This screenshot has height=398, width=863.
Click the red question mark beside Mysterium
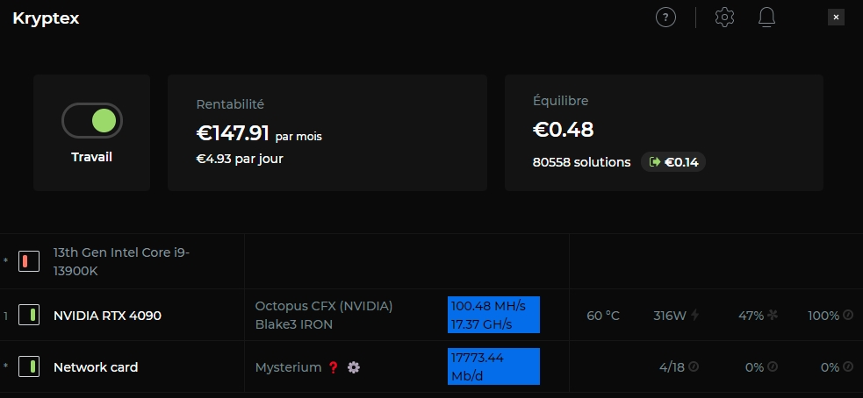(x=334, y=367)
